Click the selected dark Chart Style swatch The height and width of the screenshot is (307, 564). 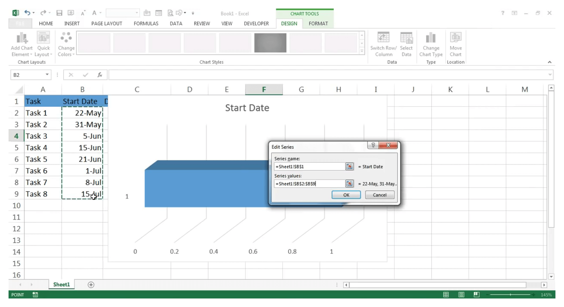click(x=270, y=42)
